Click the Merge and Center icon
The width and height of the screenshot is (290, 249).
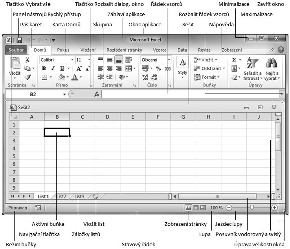[x=129, y=68]
